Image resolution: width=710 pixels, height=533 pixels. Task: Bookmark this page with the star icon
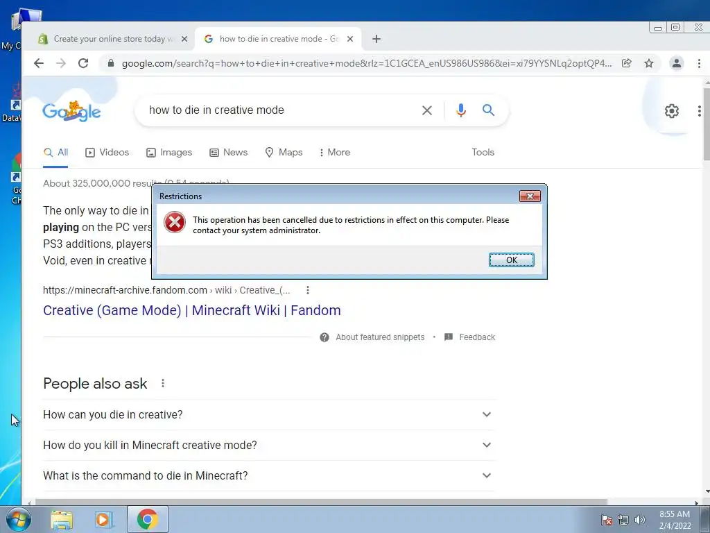(649, 63)
